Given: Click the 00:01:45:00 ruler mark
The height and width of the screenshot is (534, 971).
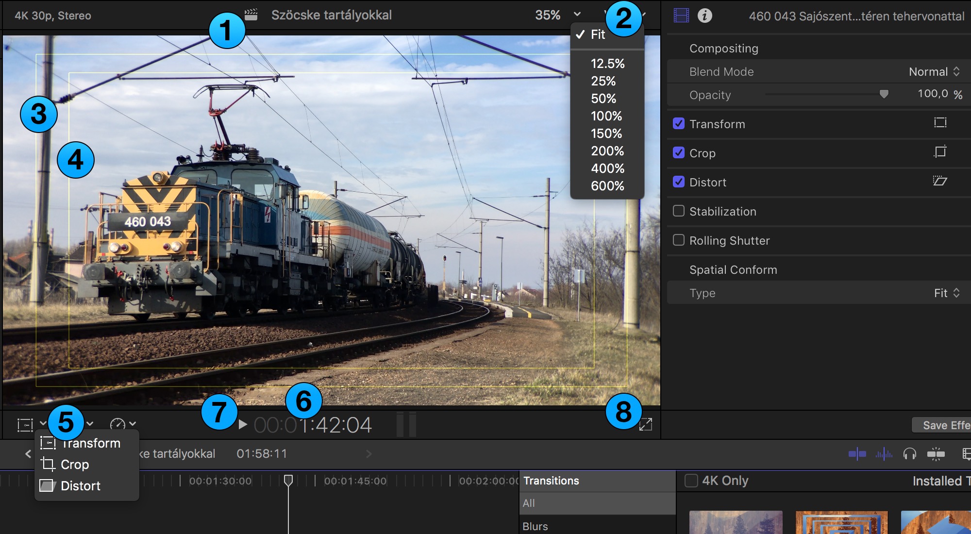Looking at the screenshot, I should 355,481.
